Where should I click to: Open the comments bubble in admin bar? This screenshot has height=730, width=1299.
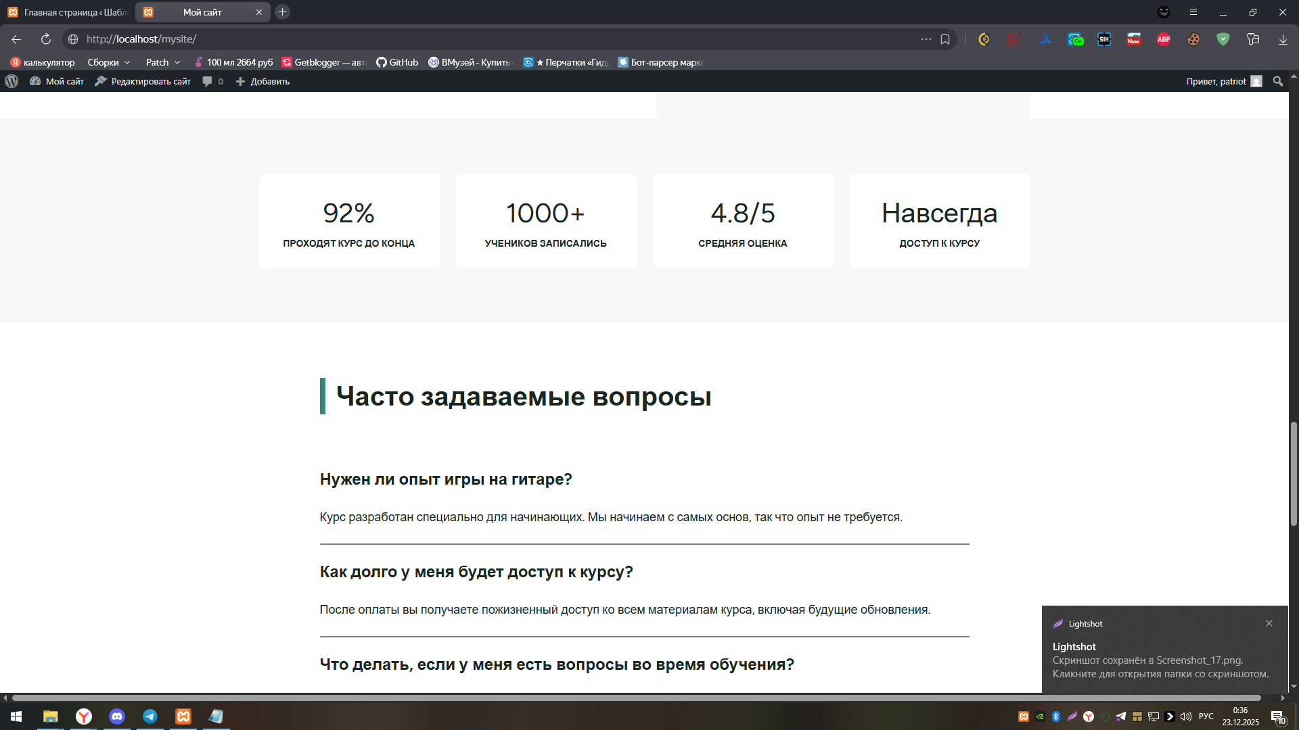click(208, 81)
